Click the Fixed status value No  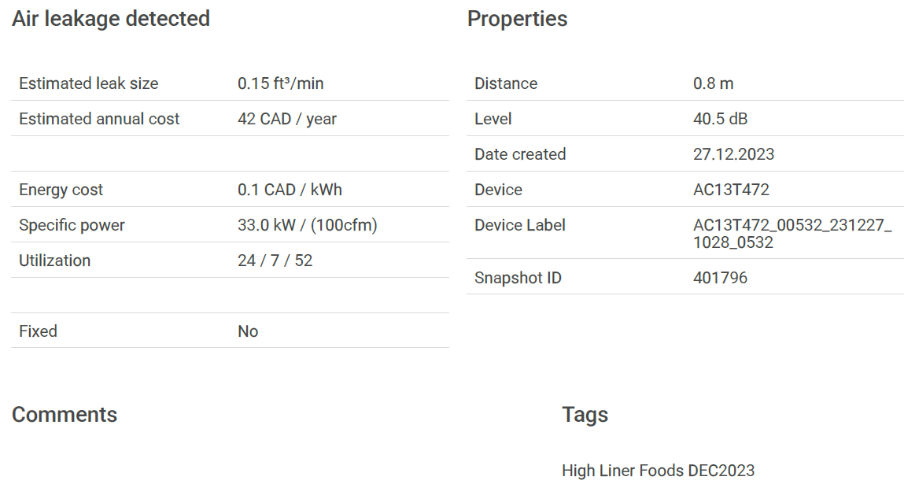(x=248, y=331)
